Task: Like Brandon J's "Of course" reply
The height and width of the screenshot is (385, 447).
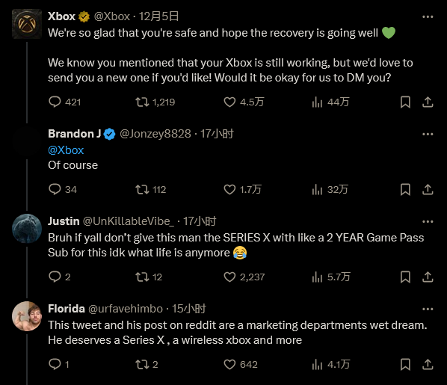Action: point(229,189)
